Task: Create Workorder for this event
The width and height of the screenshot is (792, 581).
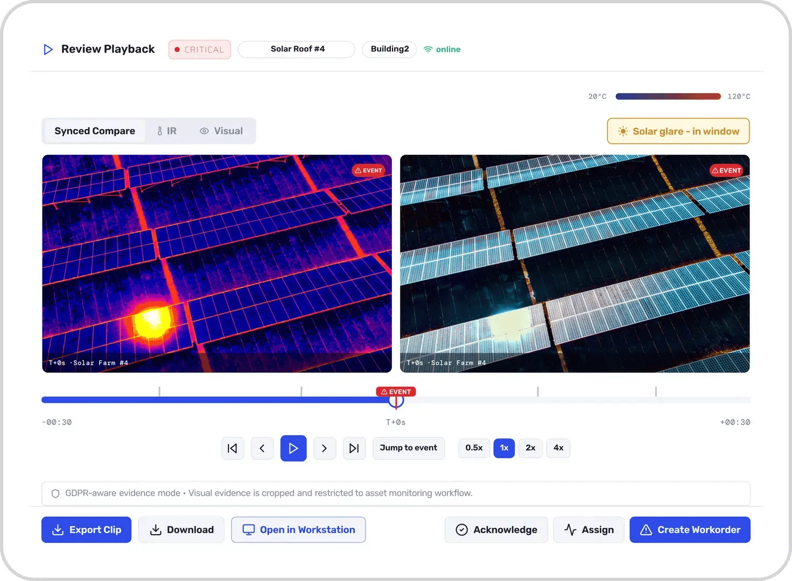Action: (690, 530)
